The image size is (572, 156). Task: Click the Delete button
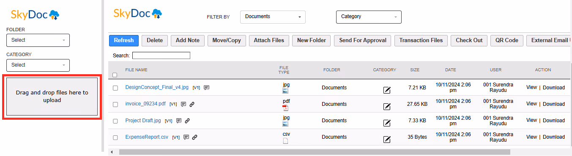click(155, 40)
